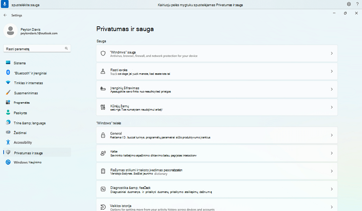Click the Rasti parametrą search field

(37, 49)
